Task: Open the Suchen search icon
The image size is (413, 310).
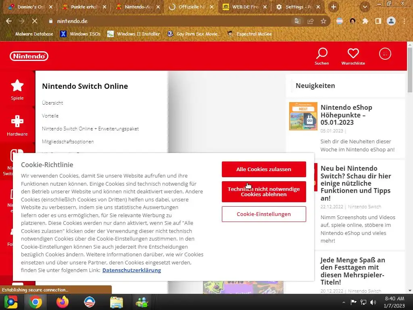Action: click(321, 57)
